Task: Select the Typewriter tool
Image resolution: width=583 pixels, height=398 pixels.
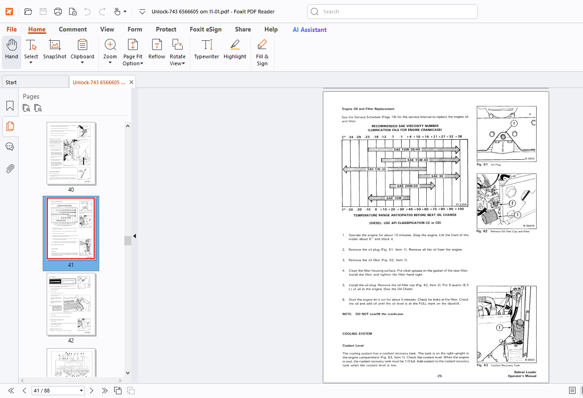Action: [206, 50]
